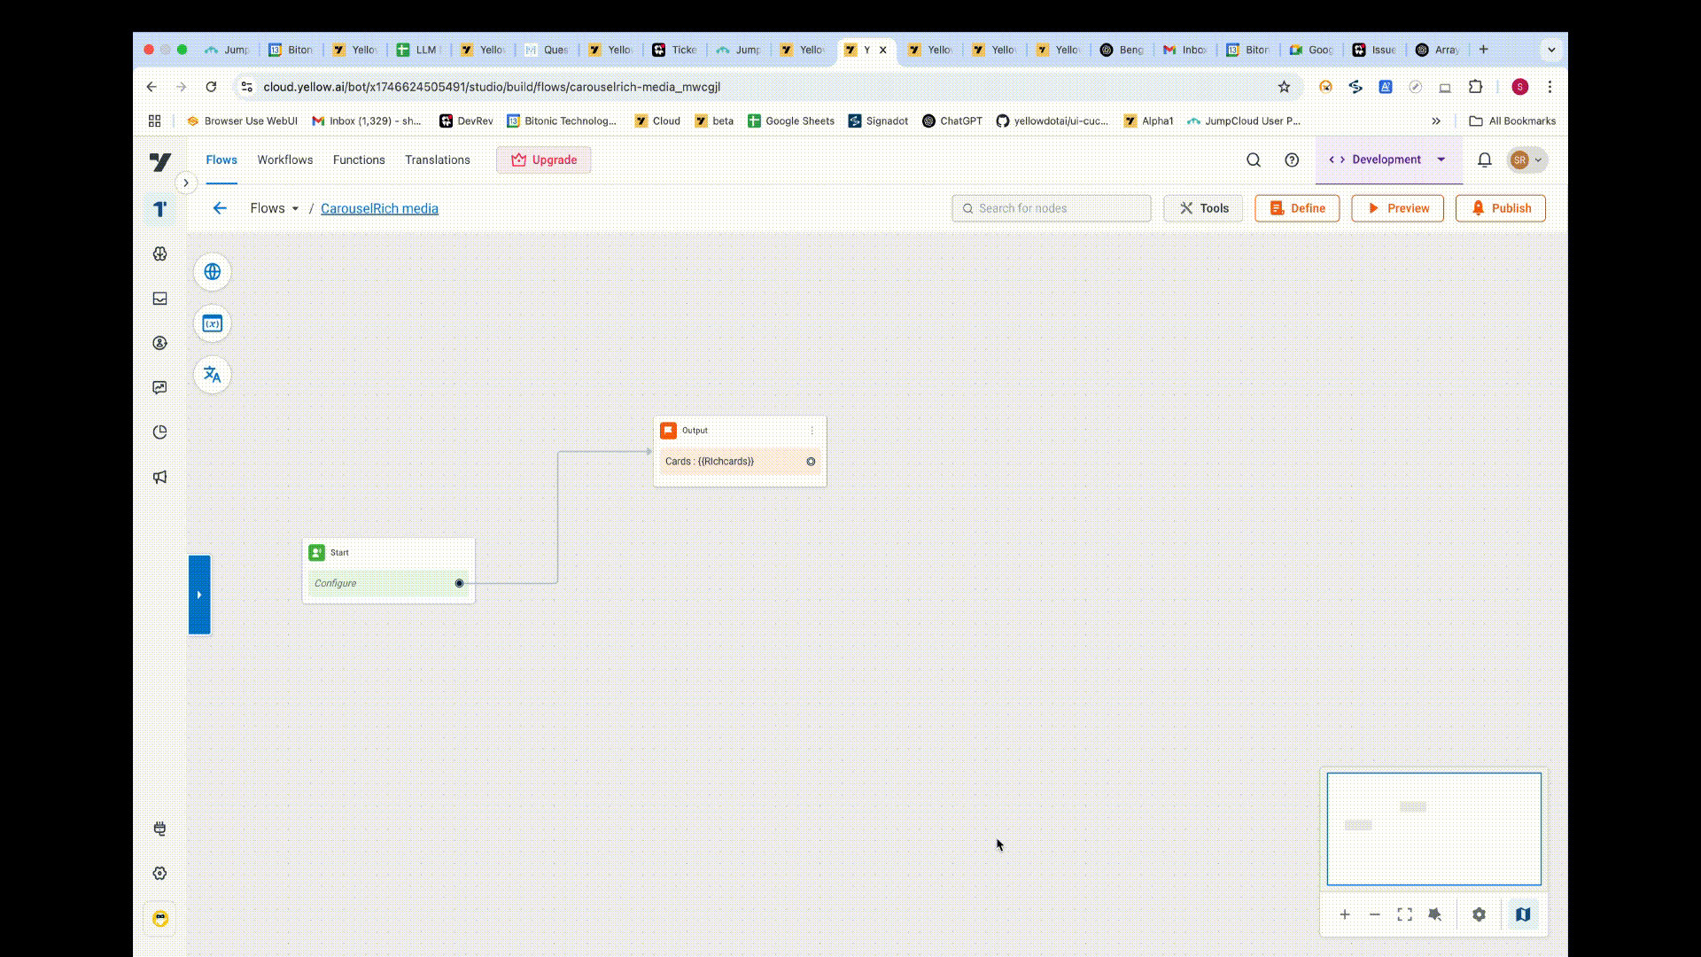Open the variables panel icon

pyautogui.click(x=213, y=323)
